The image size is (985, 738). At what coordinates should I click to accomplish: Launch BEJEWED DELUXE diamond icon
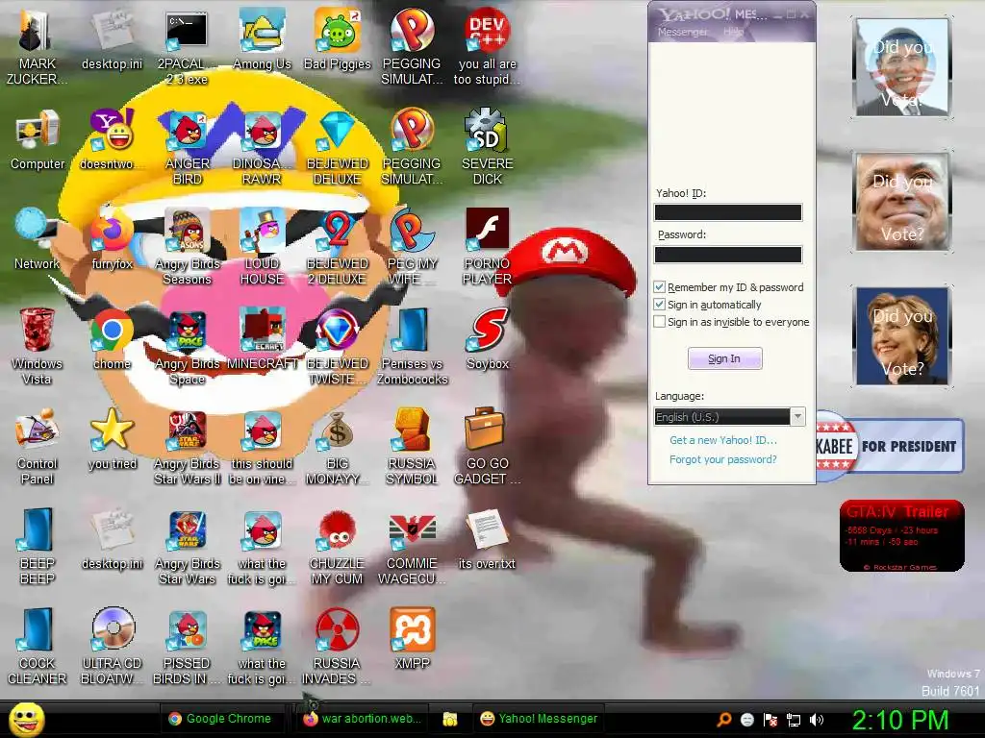(x=338, y=146)
